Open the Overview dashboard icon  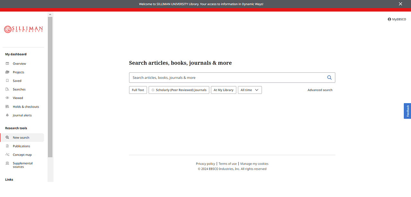7,63
